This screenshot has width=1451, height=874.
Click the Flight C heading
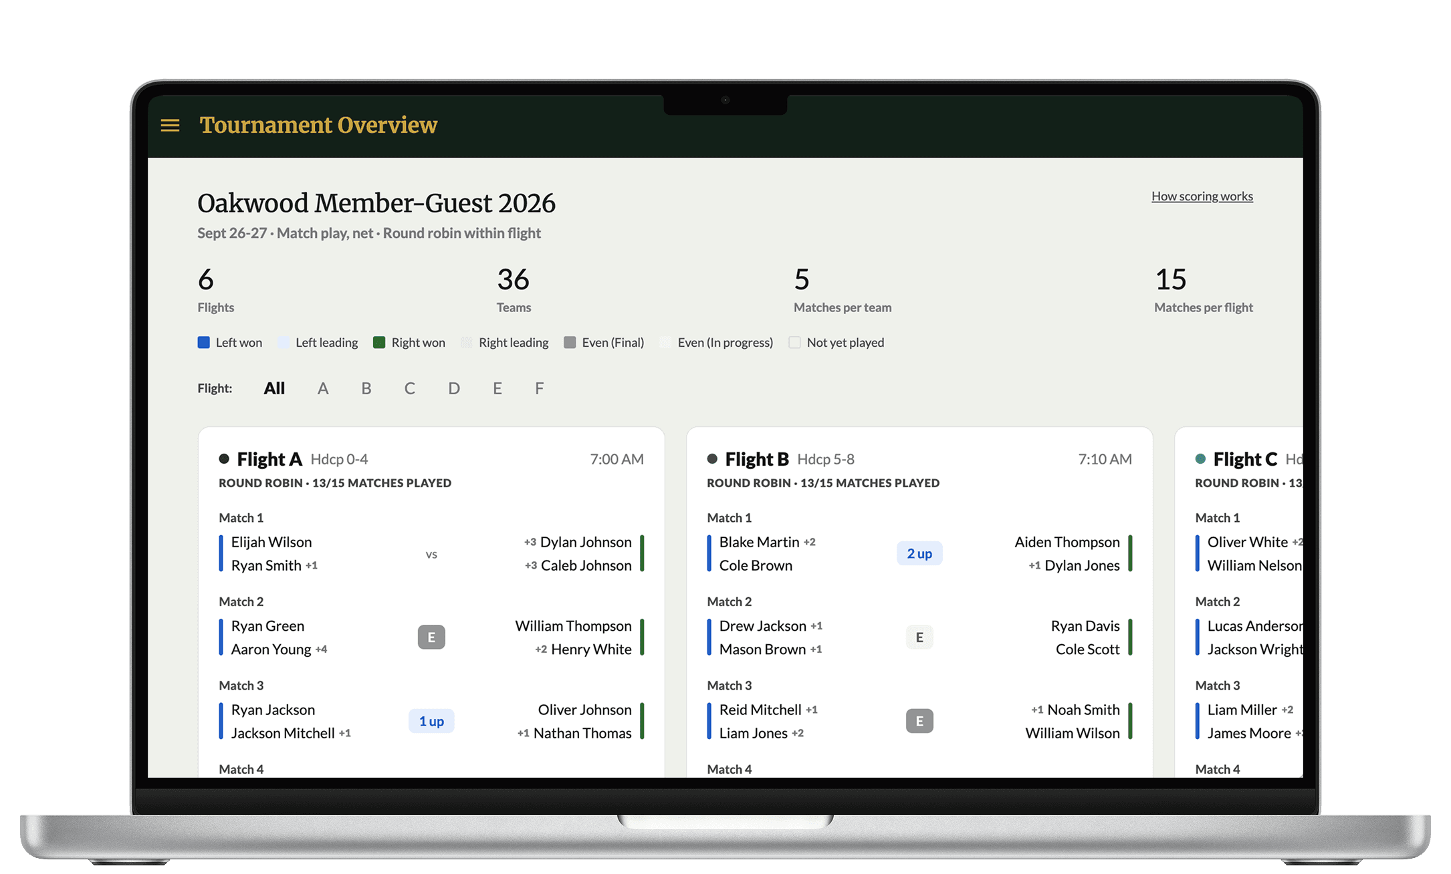[1245, 459]
